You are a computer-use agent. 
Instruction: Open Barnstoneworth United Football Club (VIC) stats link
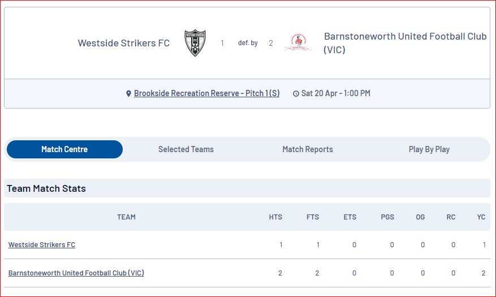coord(76,273)
